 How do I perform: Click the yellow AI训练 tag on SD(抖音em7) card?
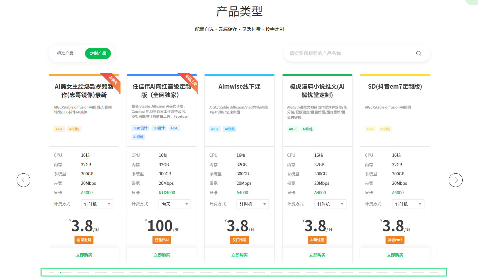[385, 129]
